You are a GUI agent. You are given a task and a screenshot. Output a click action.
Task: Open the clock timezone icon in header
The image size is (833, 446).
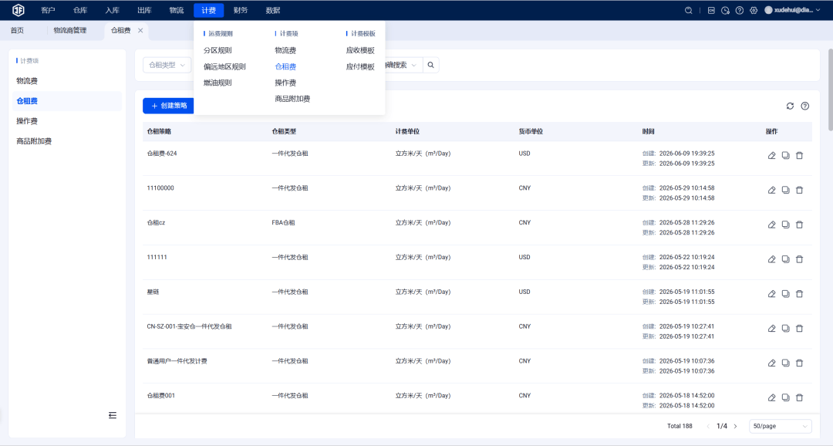click(725, 10)
